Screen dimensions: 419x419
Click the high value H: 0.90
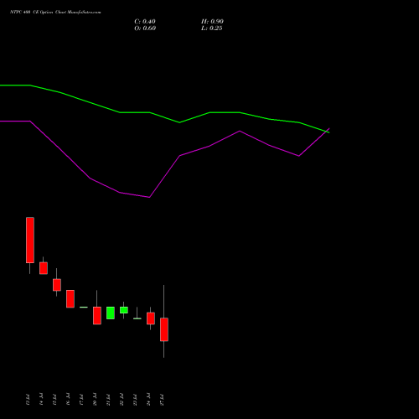point(212,22)
